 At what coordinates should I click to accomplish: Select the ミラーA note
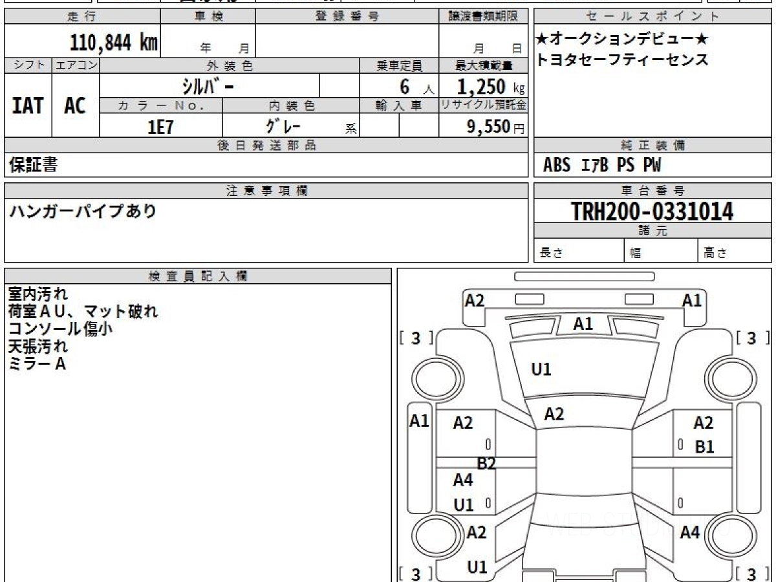tap(37, 363)
